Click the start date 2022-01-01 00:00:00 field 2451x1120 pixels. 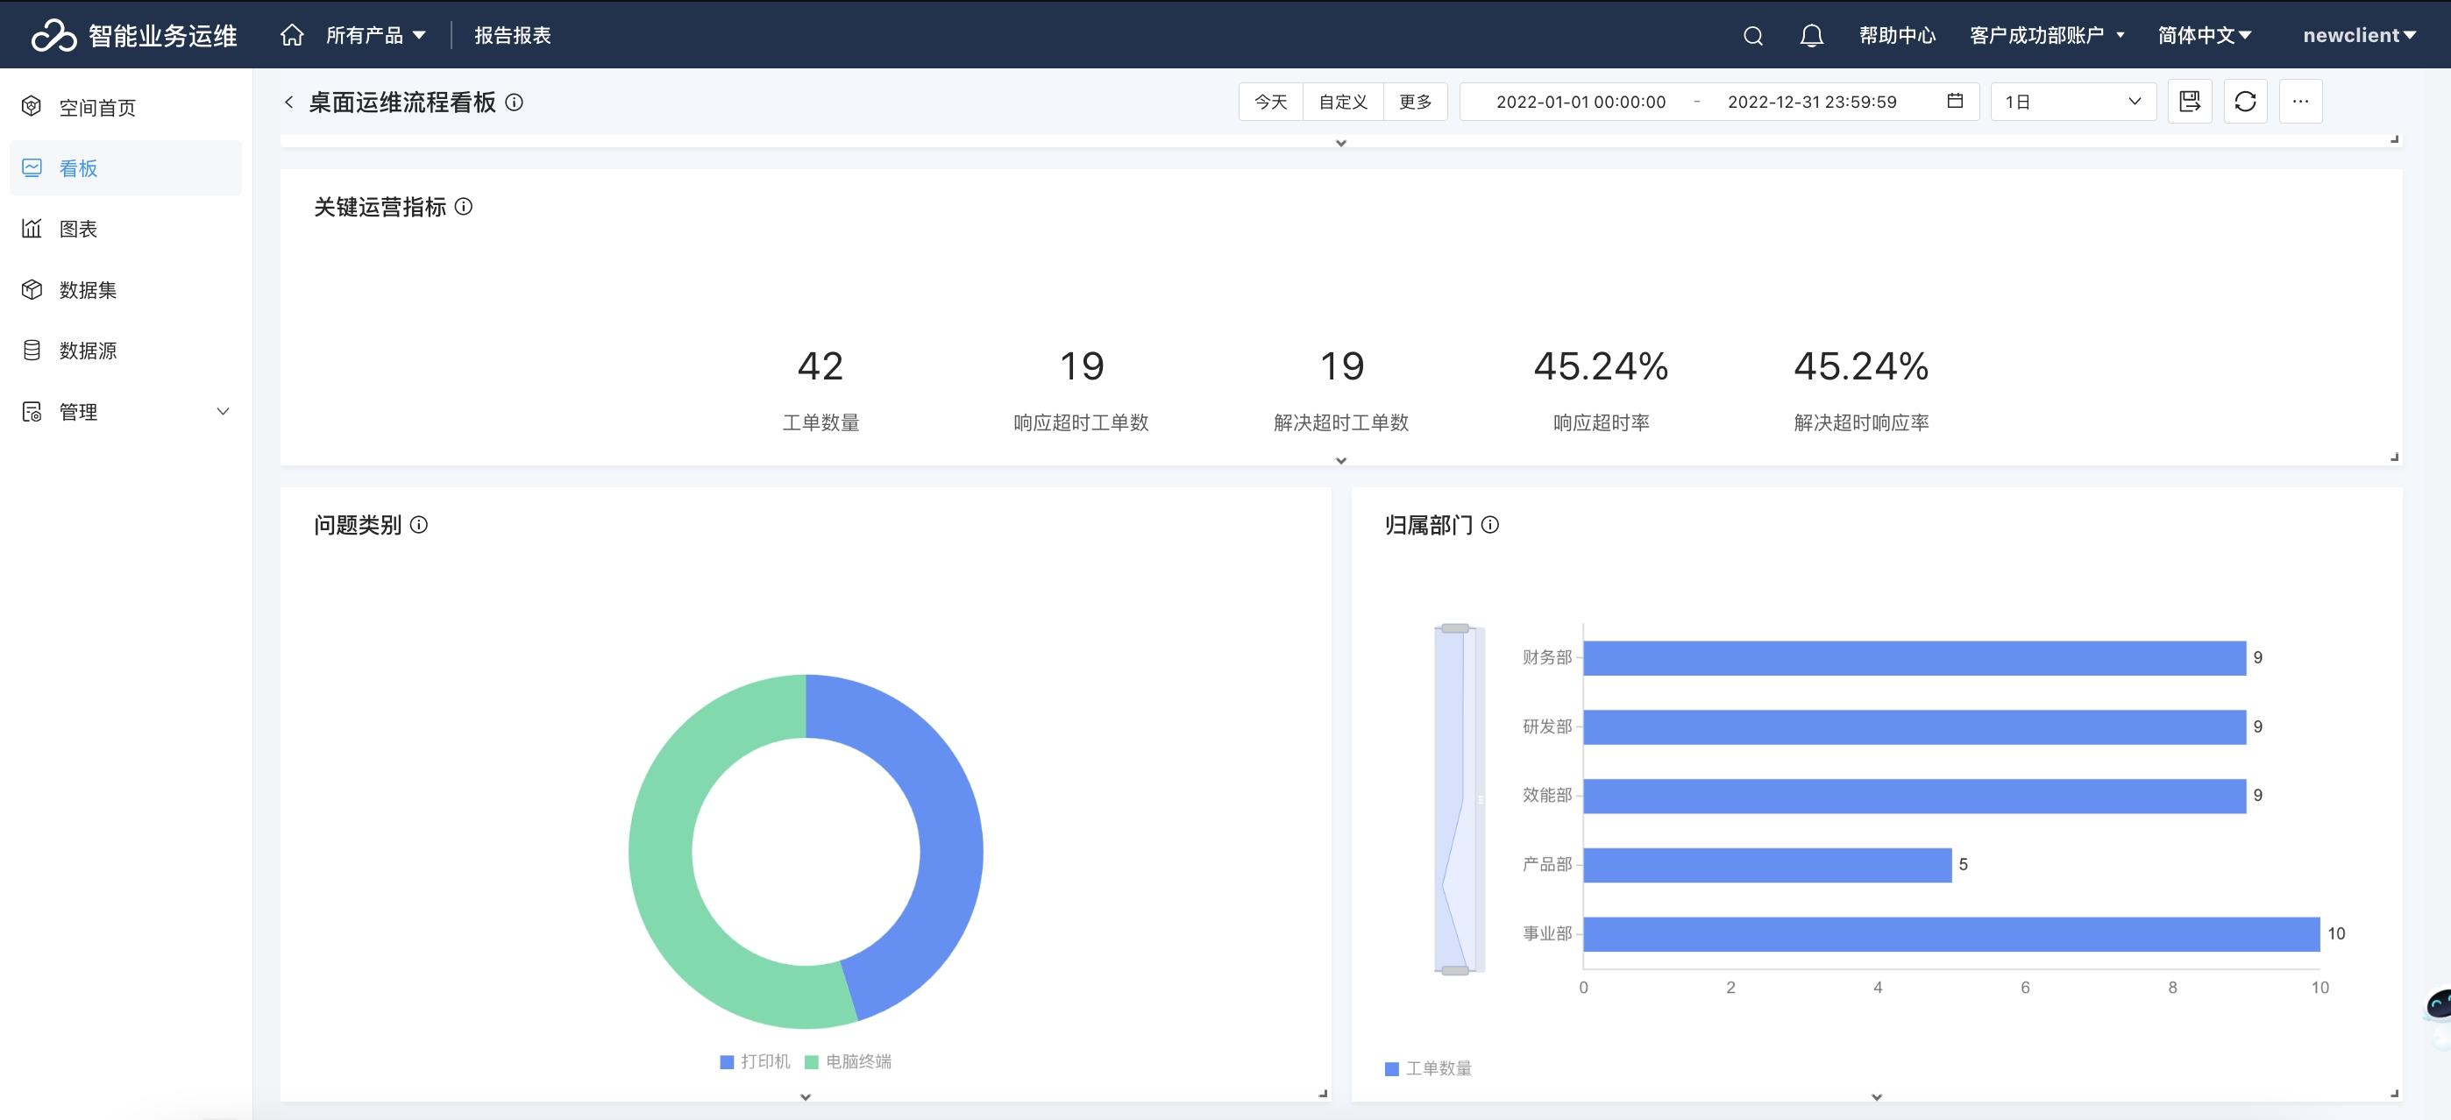[x=1581, y=101]
